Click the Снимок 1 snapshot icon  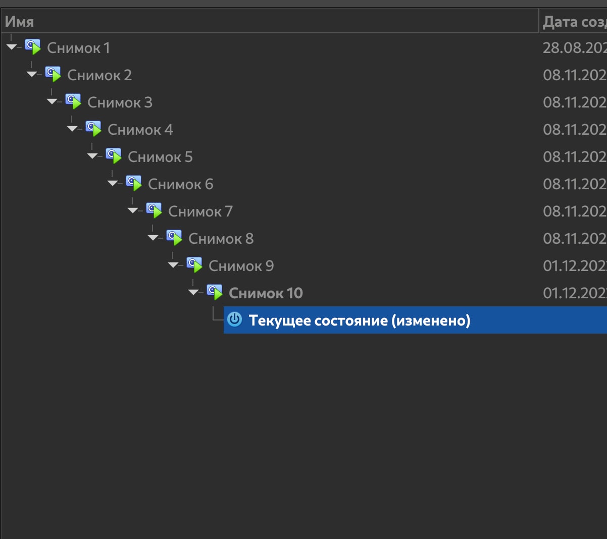(x=33, y=47)
